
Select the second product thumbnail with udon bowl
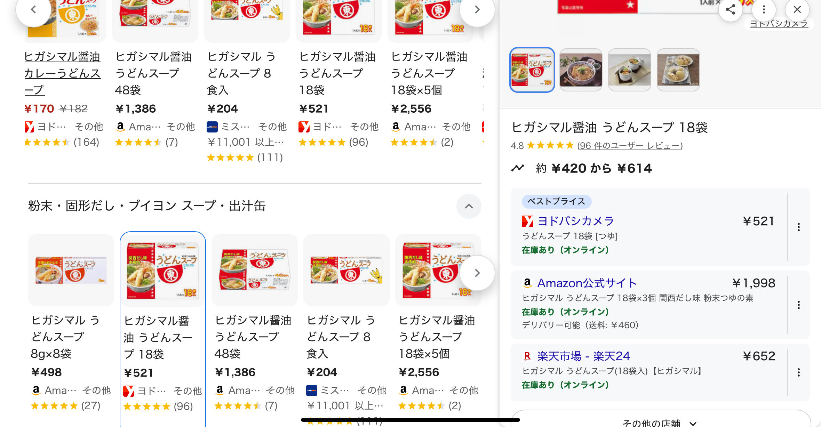[581, 70]
